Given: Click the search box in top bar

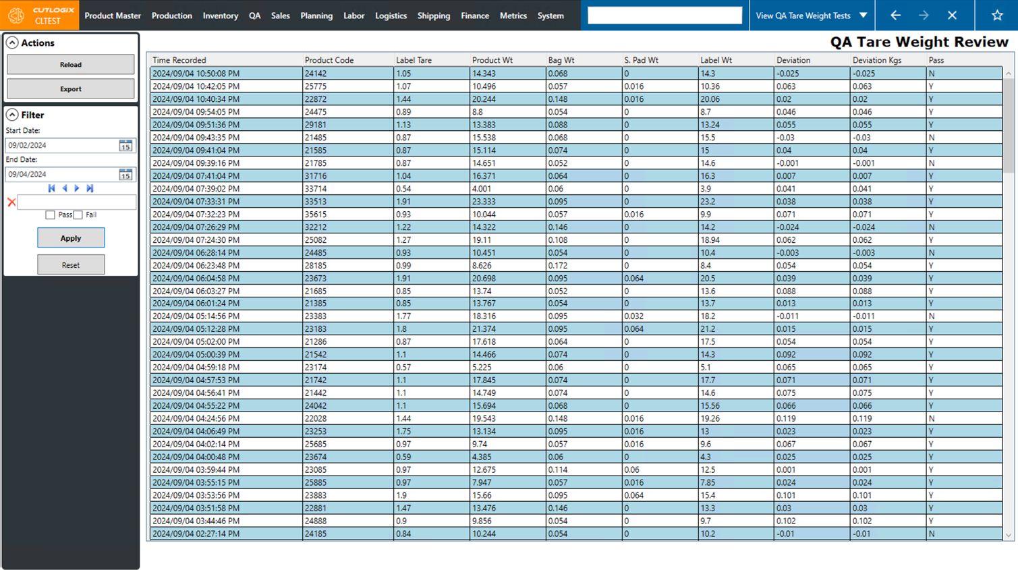Looking at the screenshot, I should tap(664, 16).
